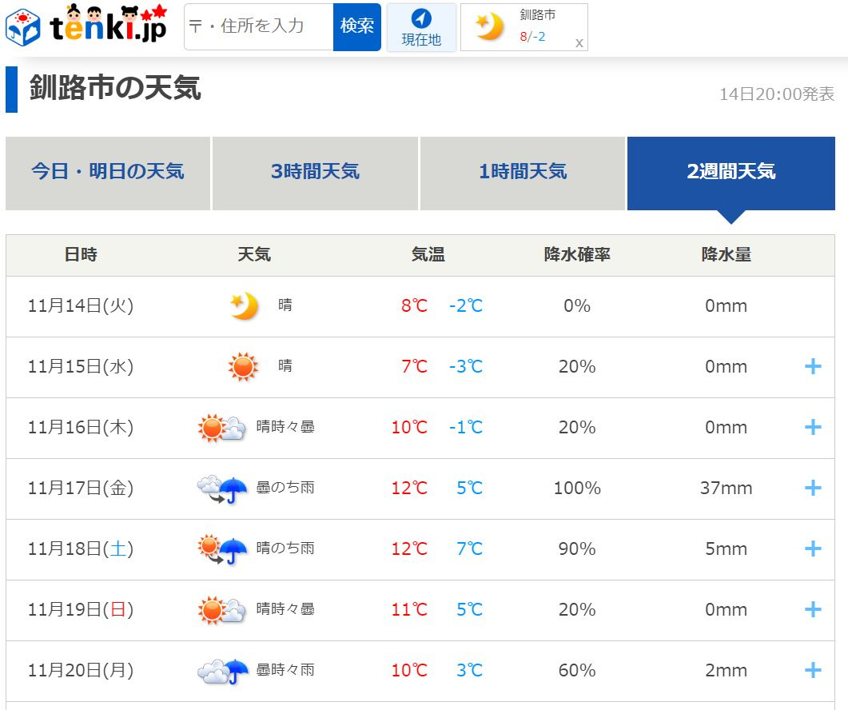Click the tenki.jp logo
The width and height of the screenshot is (848, 710).
click(x=86, y=26)
